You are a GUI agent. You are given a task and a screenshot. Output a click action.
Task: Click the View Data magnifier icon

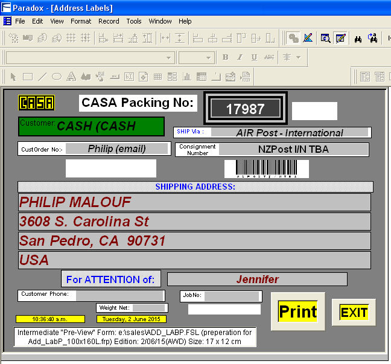(325, 38)
